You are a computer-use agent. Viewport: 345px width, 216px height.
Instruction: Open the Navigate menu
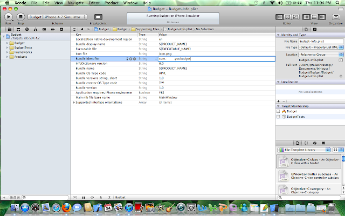(75, 3)
